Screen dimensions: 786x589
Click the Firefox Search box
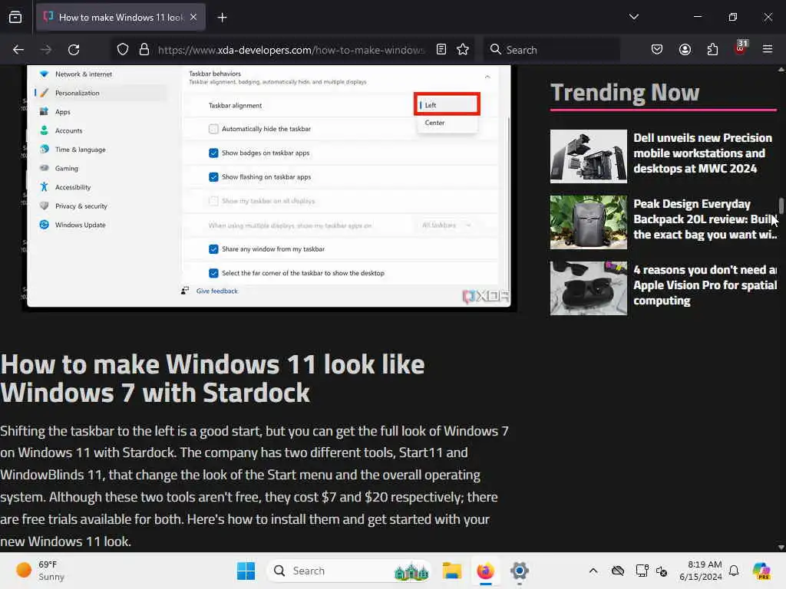point(552,50)
